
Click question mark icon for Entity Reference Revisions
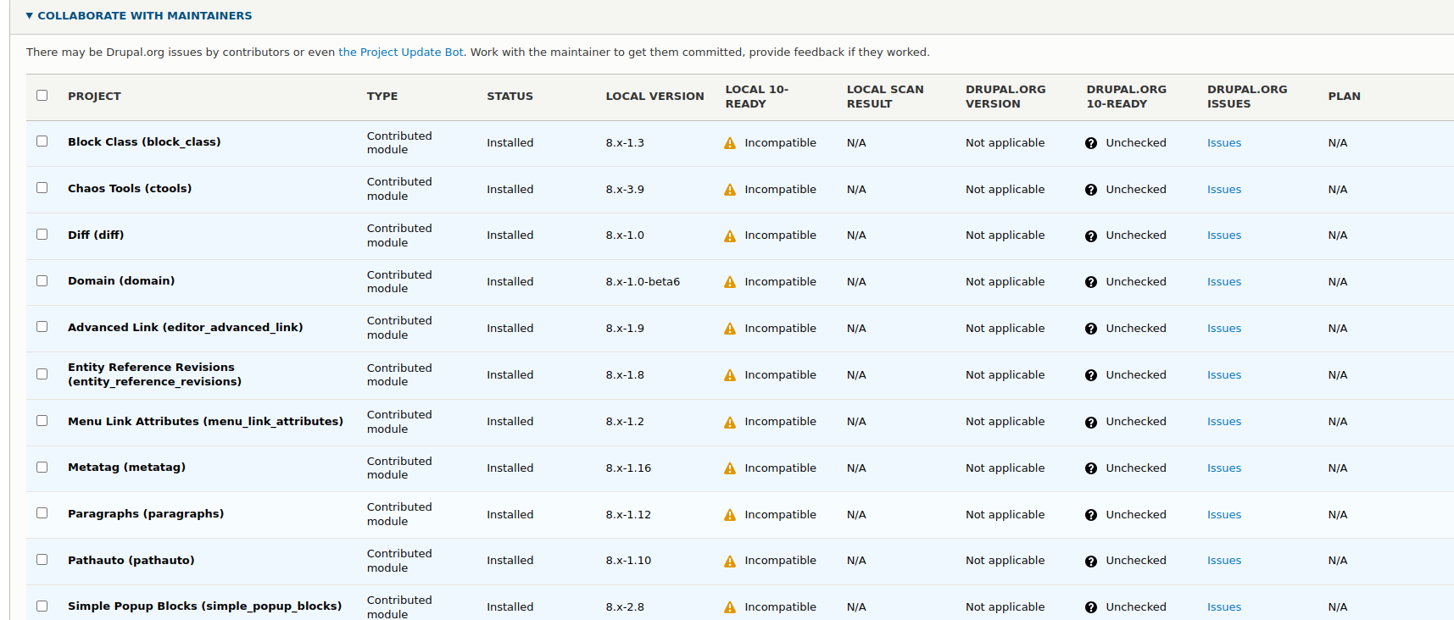pos(1091,375)
